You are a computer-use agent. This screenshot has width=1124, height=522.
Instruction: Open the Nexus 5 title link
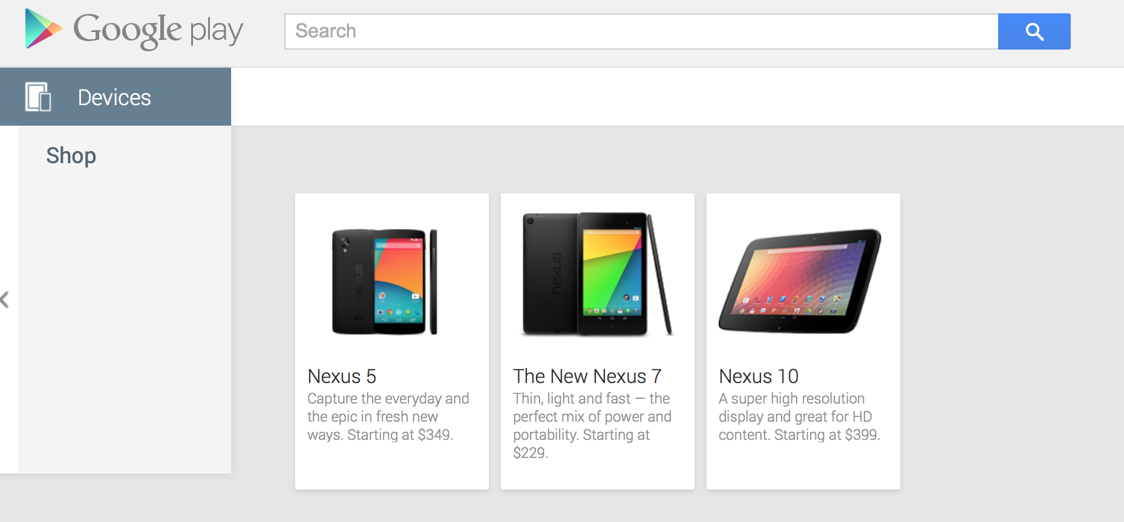pyautogui.click(x=342, y=376)
